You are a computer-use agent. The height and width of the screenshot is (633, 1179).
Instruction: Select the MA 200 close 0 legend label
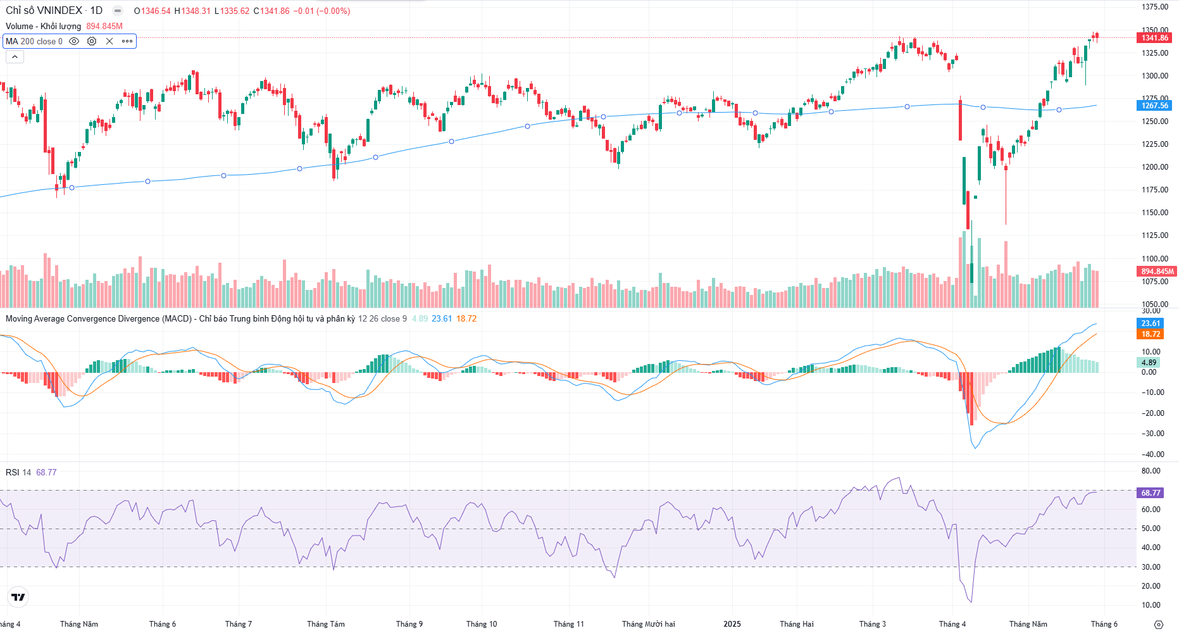[34, 41]
